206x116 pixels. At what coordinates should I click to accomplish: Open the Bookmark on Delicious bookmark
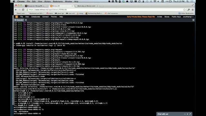35,13
